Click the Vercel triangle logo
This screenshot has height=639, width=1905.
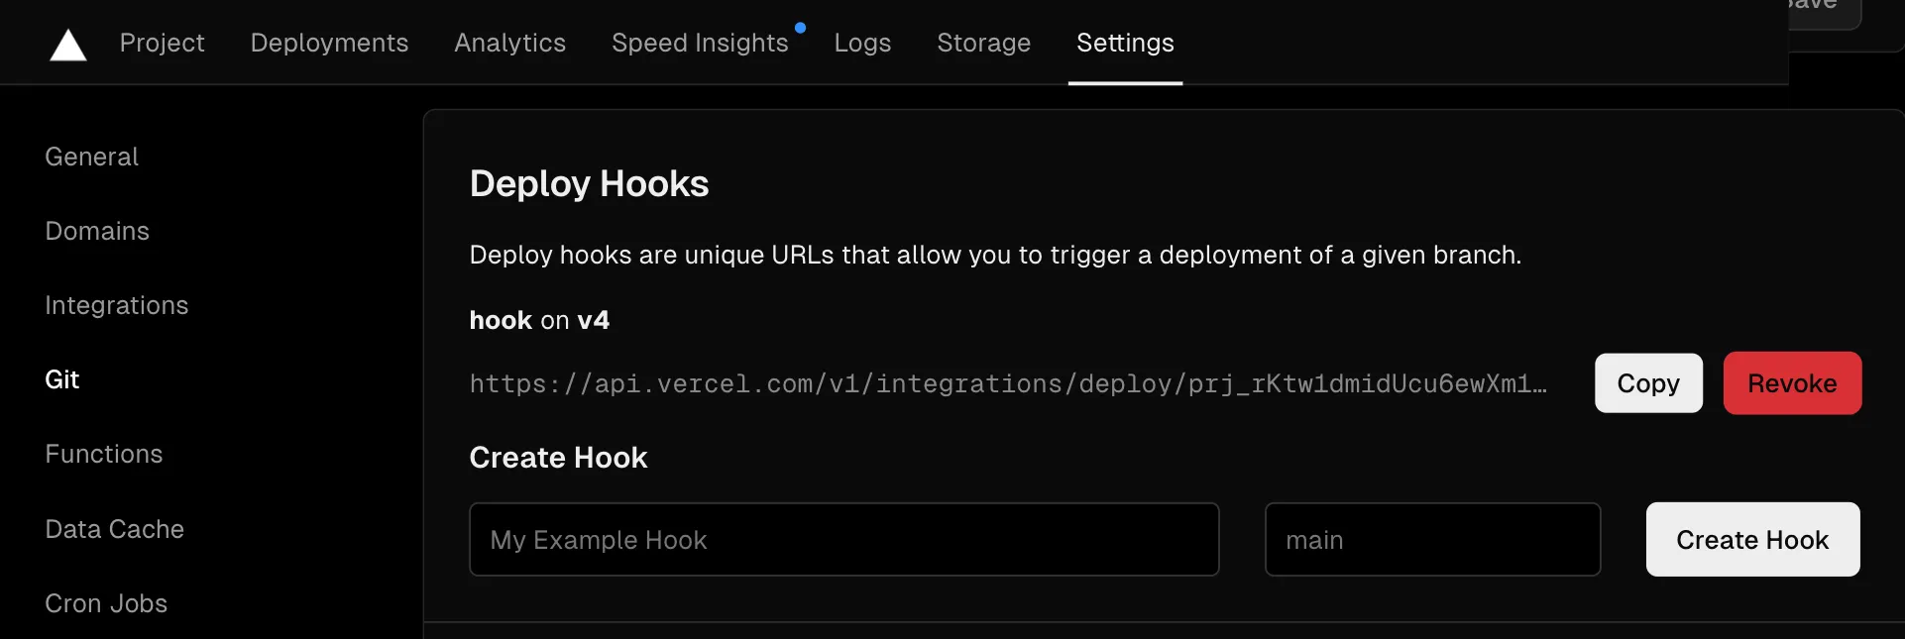[x=68, y=45]
